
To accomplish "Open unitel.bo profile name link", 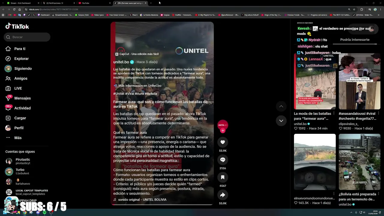I will 121,62.
